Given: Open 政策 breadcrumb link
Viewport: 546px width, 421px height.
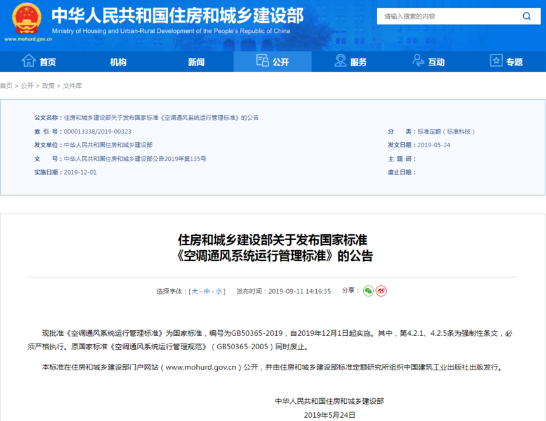Looking at the screenshot, I should tap(48, 86).
